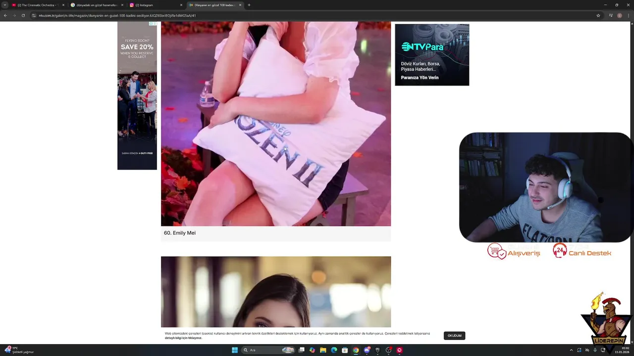The width and height of the screenshot is (634, 356).
Task: Open the cloud-off tray icon
Action: click(x=587, y=350)
